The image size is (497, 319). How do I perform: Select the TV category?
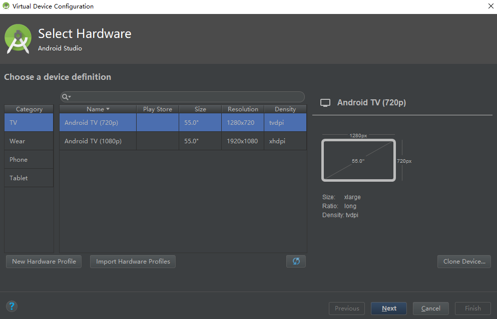pyautogui.click(x=29, y=122)
